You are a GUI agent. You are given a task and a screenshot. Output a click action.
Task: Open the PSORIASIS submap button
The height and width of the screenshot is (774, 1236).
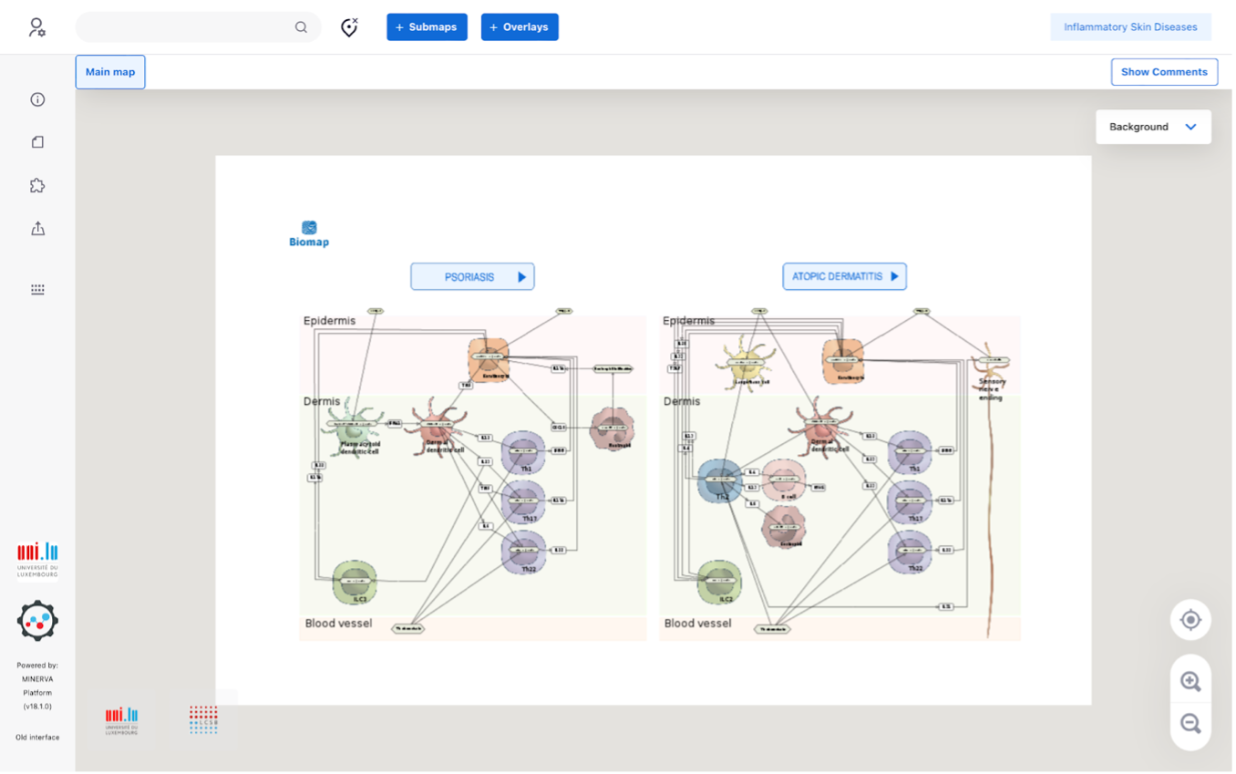(472, 276)
